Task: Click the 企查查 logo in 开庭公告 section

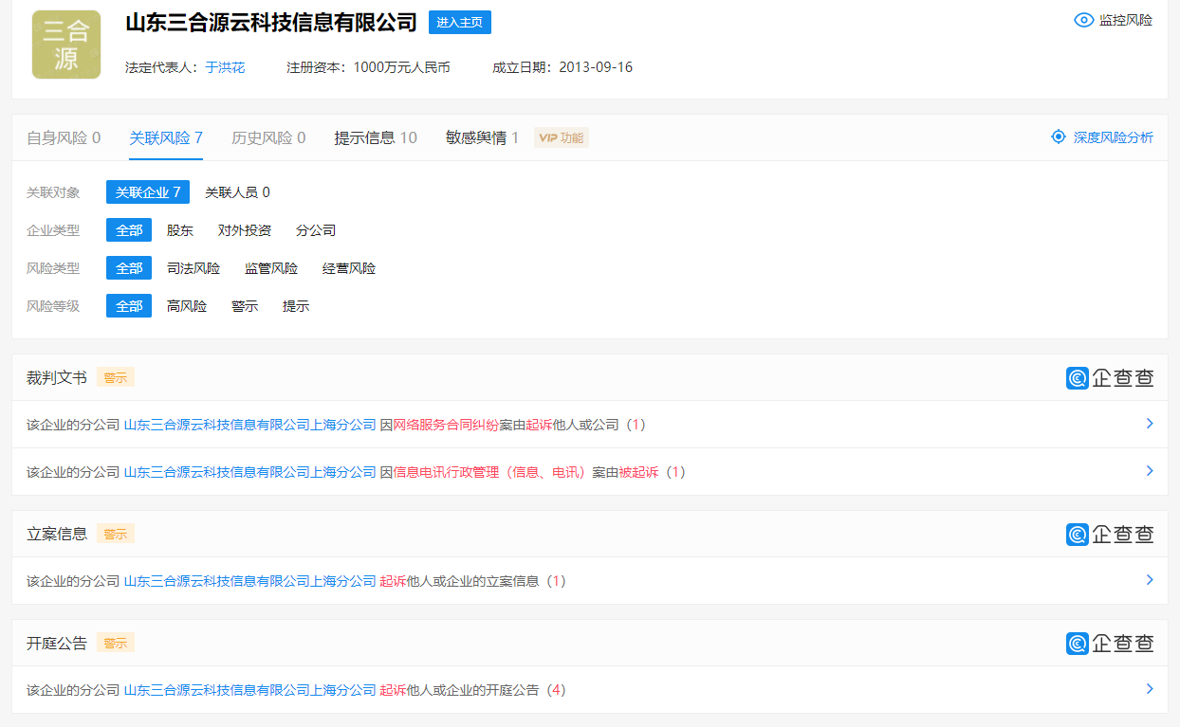Action: [x=1110, y=644]
